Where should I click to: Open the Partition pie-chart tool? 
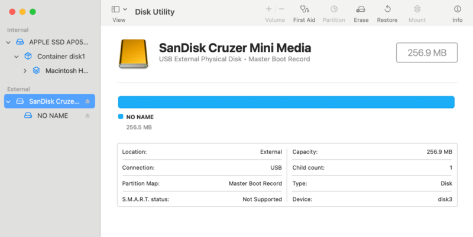(333, 9)
